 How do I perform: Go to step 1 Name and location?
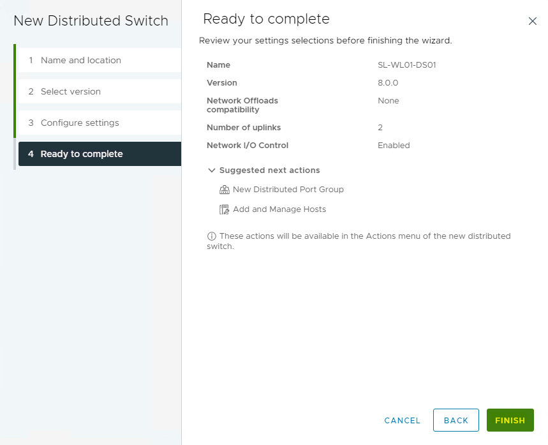click(x=81, y=60)
